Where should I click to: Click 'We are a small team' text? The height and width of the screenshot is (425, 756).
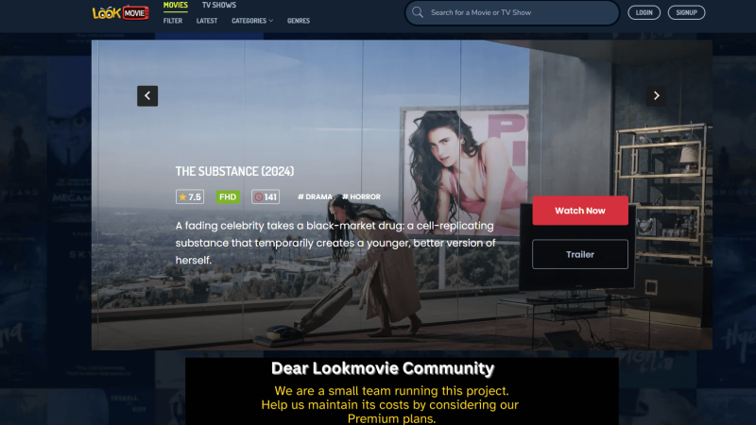click(391, 390)
